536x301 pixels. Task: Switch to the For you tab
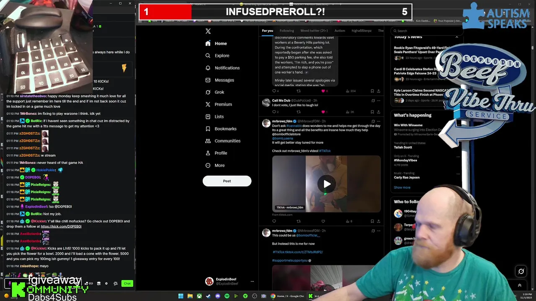point(268,31)
